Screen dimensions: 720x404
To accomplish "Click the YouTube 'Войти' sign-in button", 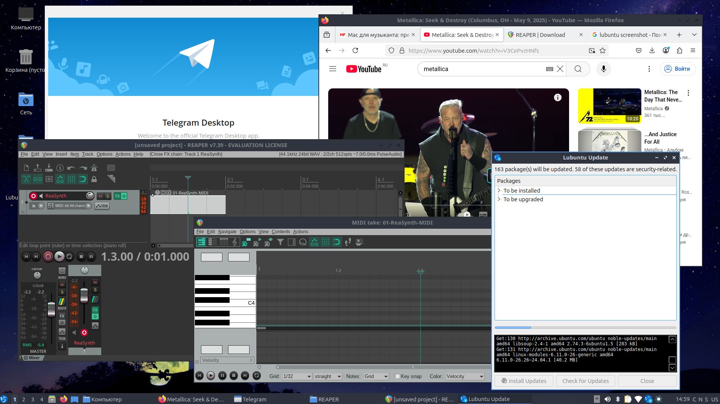I will coord(677,69).
